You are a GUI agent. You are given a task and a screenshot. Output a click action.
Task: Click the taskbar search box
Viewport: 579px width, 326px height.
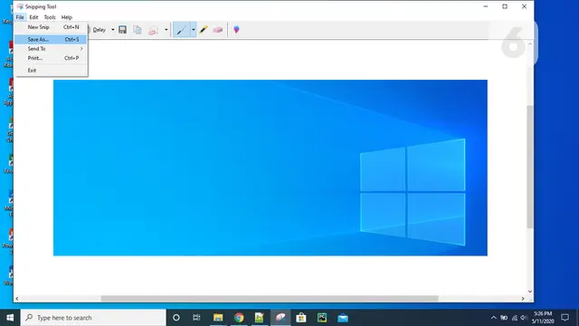pyautogui.click(x=93, y=318)
